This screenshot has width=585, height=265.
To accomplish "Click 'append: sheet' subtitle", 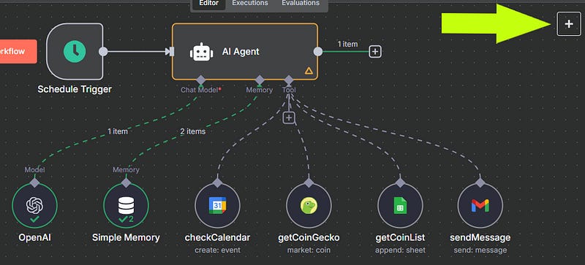I will [x=400, y=250].
